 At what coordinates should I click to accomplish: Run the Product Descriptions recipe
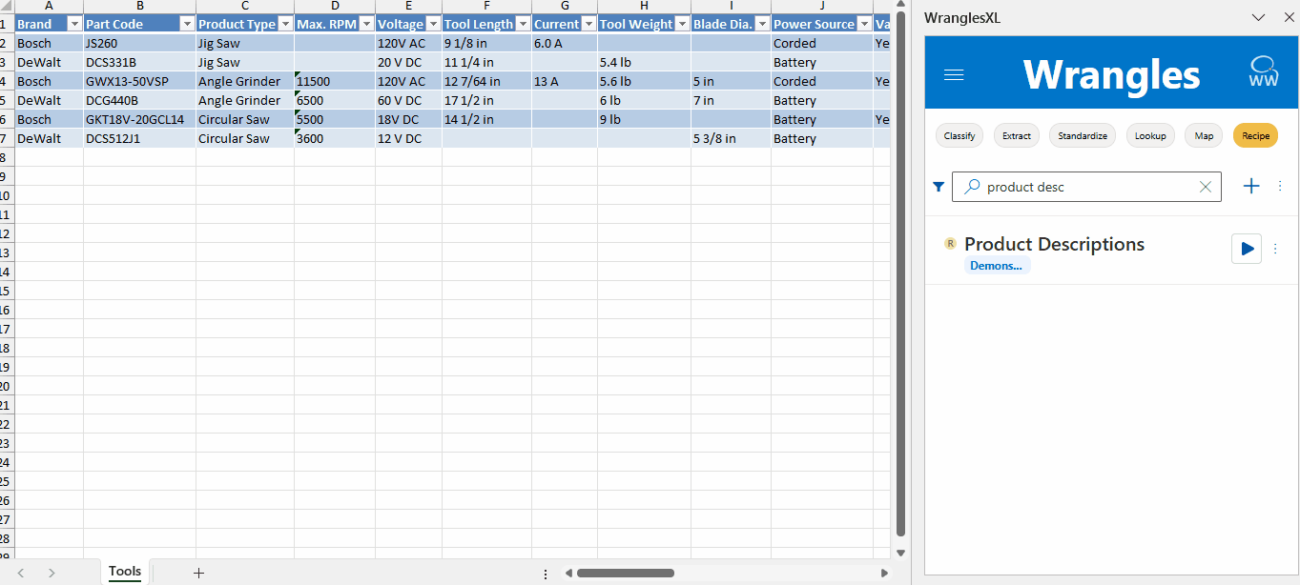(x=1247, y=249)
